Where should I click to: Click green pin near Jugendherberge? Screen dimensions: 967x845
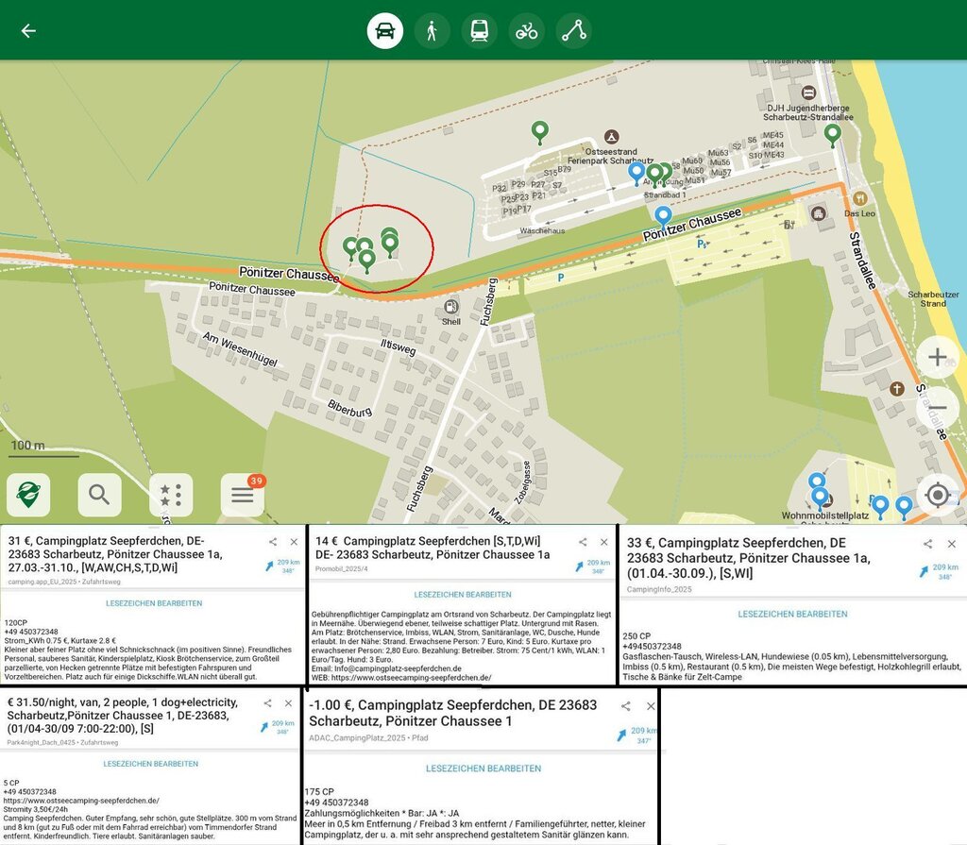point(833,134)
